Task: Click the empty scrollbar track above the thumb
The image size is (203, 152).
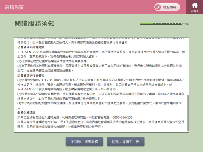Action: (188, 65)
